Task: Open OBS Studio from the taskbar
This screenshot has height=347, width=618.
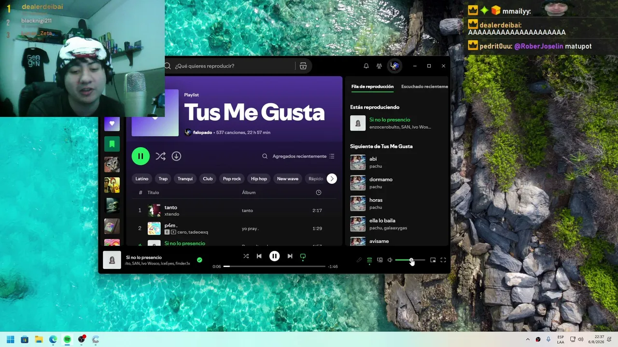Action: 82,340
